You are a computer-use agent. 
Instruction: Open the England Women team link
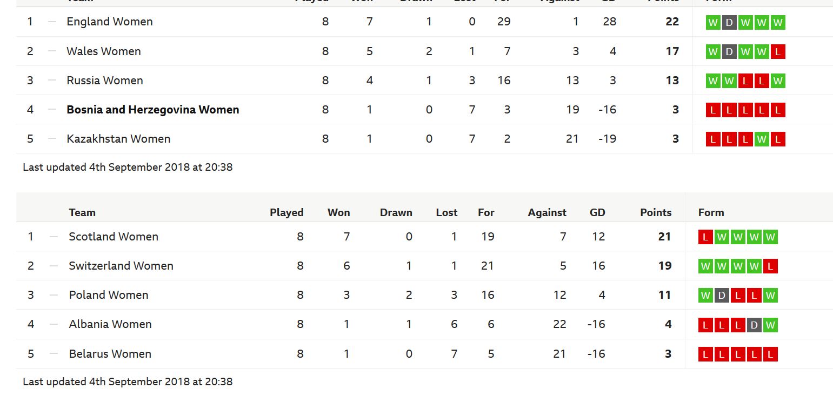110,22
